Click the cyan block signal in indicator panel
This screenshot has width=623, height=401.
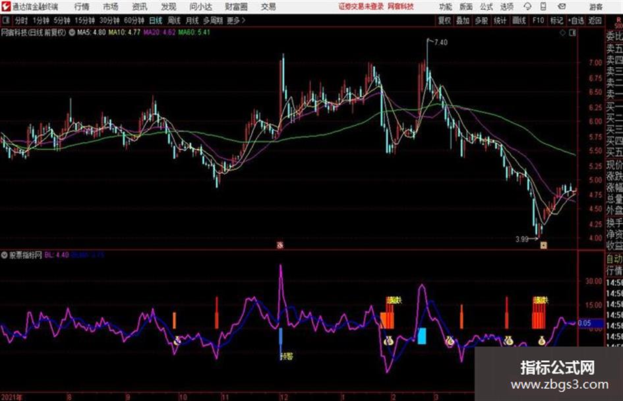pos(422,336)
